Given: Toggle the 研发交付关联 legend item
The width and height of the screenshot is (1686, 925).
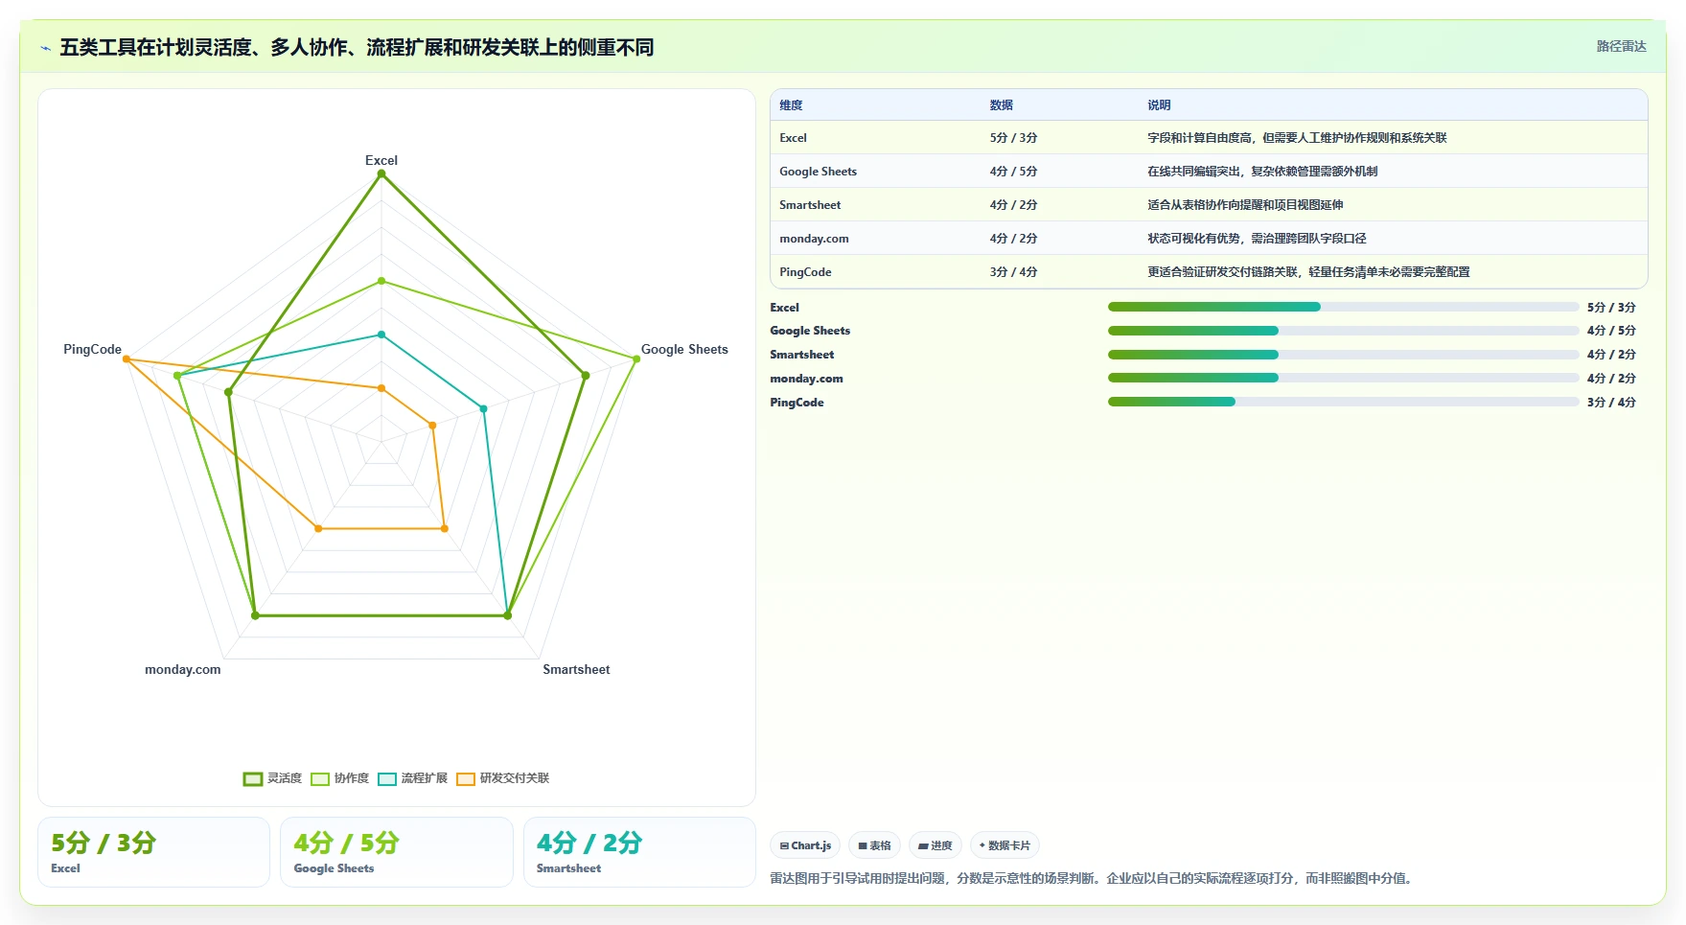Looking at the screenshot, I should (x=502, y=778).
